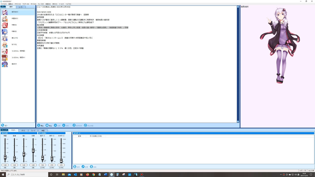315x177 pixels.
Task: Open the ヘルプ menu
Action: [68, 4]
